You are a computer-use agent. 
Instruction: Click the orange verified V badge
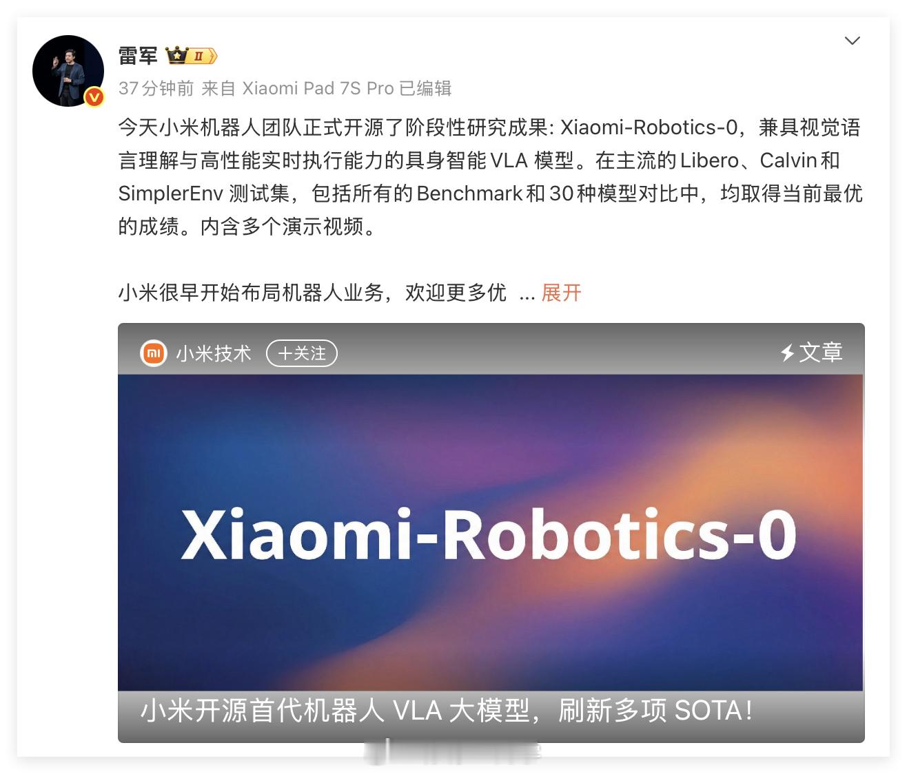[x=94, y=97]
